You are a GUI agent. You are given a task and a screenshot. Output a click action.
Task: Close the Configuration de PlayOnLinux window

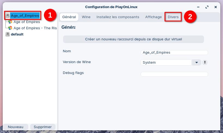pyautogui.click(x=216, y=7)
